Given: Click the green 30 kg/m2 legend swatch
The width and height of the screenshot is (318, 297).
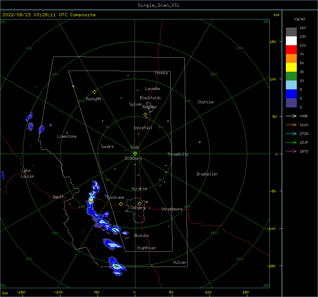Looking at the screenshot, I should click(x=291, y=76).
